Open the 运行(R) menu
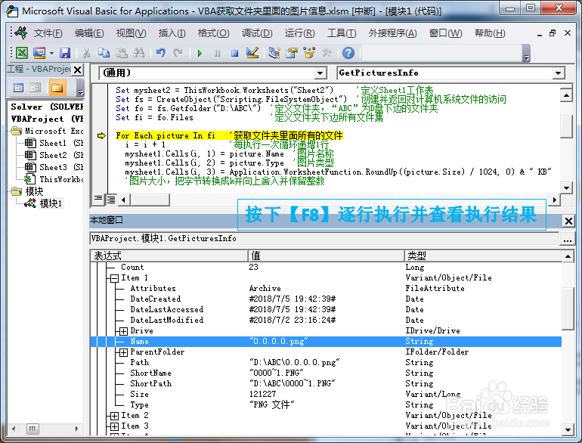582x443 pixels. (x=299, y=33)
